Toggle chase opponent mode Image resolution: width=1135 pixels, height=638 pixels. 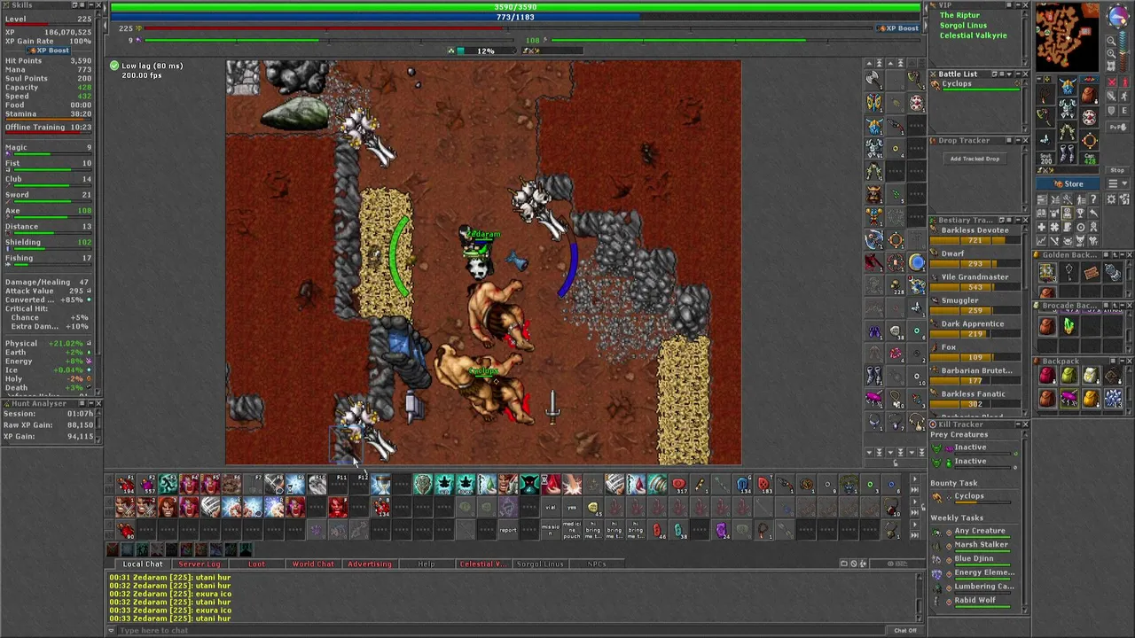(x=1124, y=96)
